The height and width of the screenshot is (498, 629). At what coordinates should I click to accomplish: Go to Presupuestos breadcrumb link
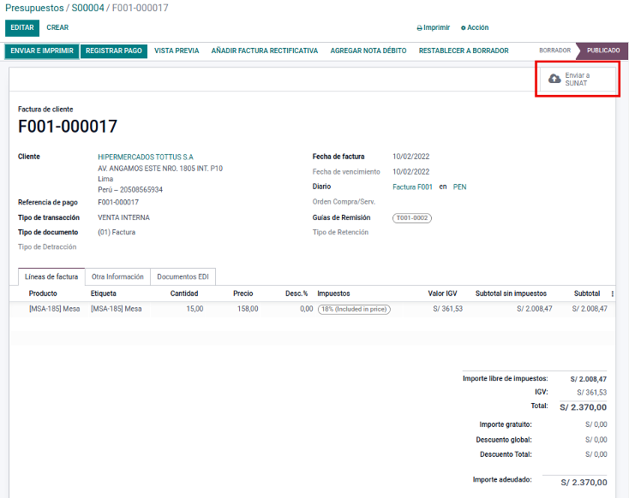(x=34, y=8)
